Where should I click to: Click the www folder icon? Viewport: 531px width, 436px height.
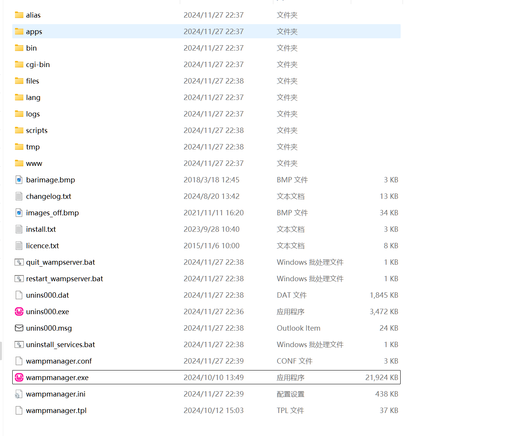coord(19,163)
